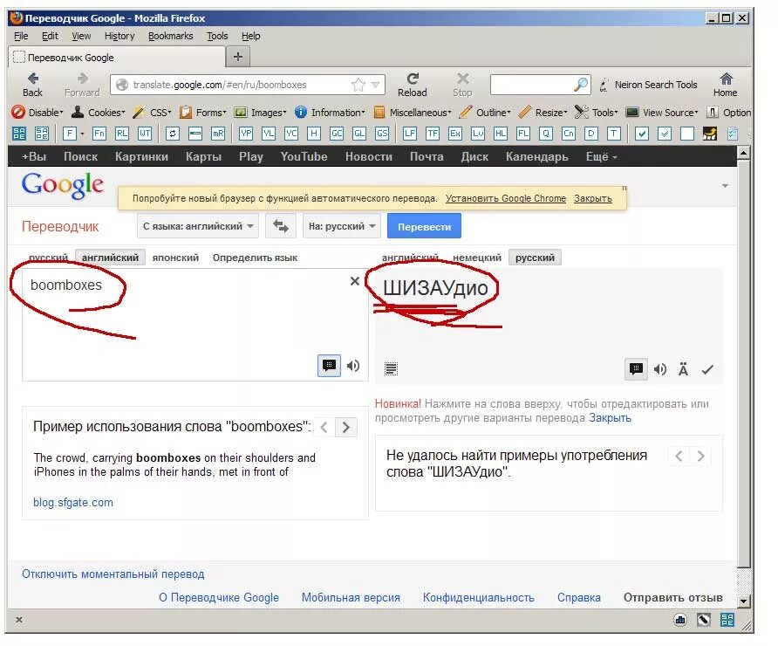Click the WT toolbar icon
778x646 pixels.
point(145,134)
